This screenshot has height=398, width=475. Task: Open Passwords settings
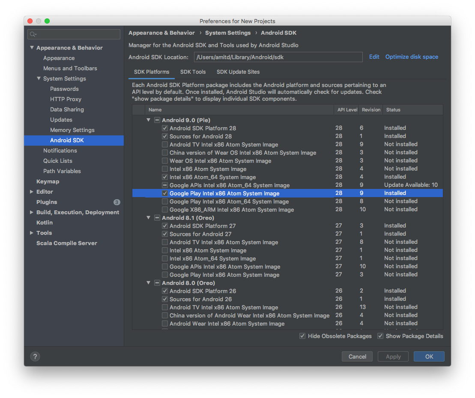pyautogui.click(x=64, y=89)
